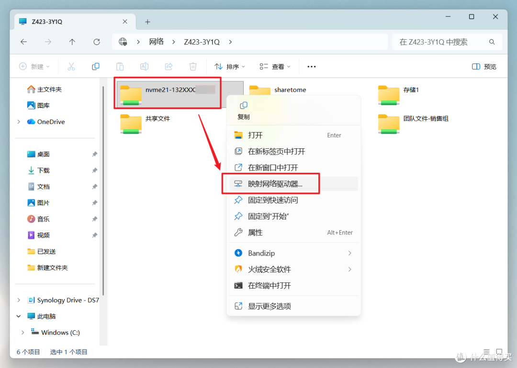
Task: Switch to details view icon in status bar
Action: coord(487,352)
